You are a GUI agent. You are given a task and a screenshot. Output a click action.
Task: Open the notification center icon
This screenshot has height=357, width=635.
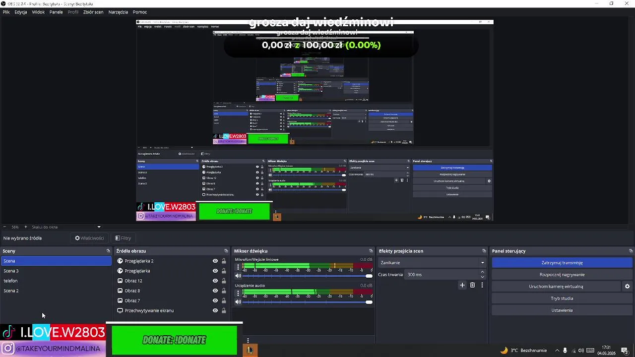625,351
